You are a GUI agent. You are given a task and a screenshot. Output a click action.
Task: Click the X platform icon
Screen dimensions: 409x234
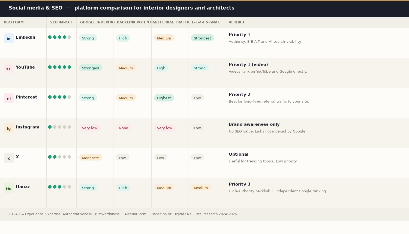point(9,158)
